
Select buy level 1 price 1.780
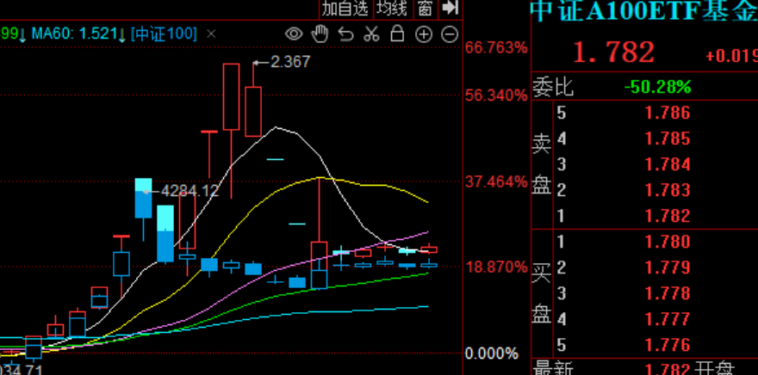668,242
